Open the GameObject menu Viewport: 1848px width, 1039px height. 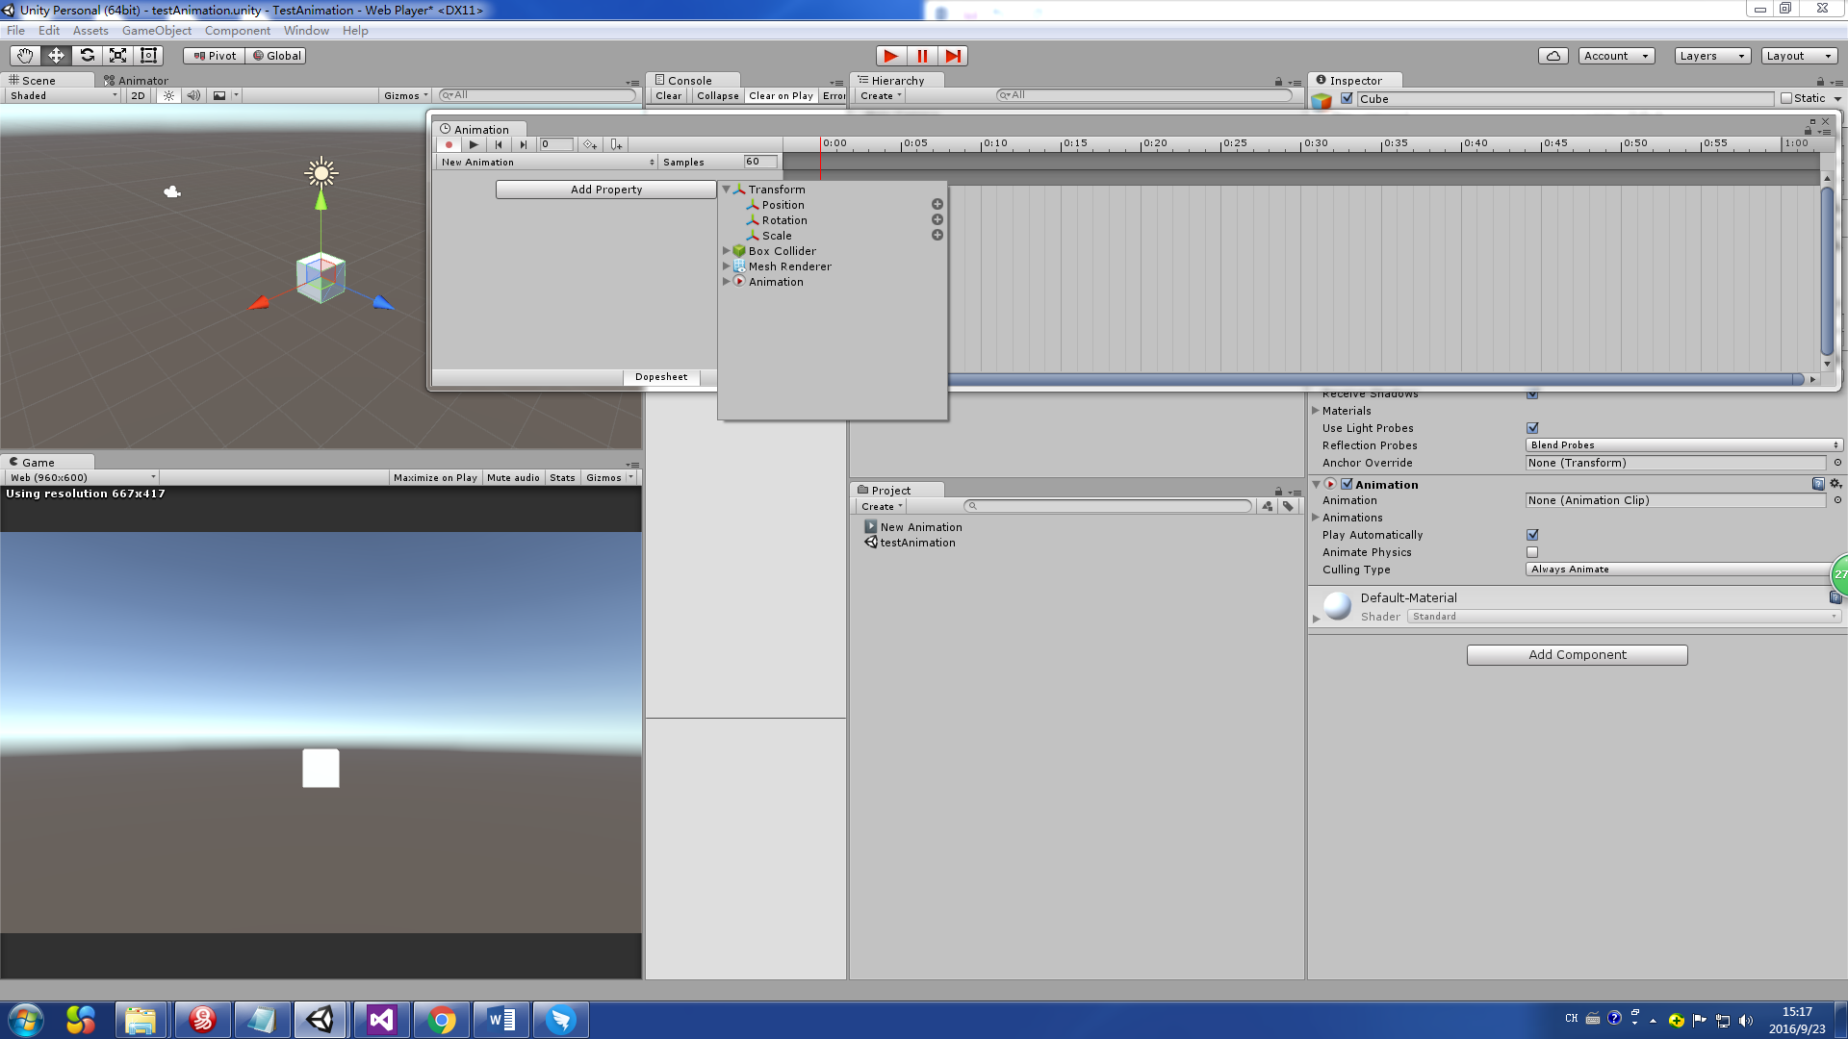156,31
